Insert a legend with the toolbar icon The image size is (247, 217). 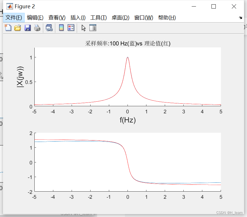tap(71, 28)
